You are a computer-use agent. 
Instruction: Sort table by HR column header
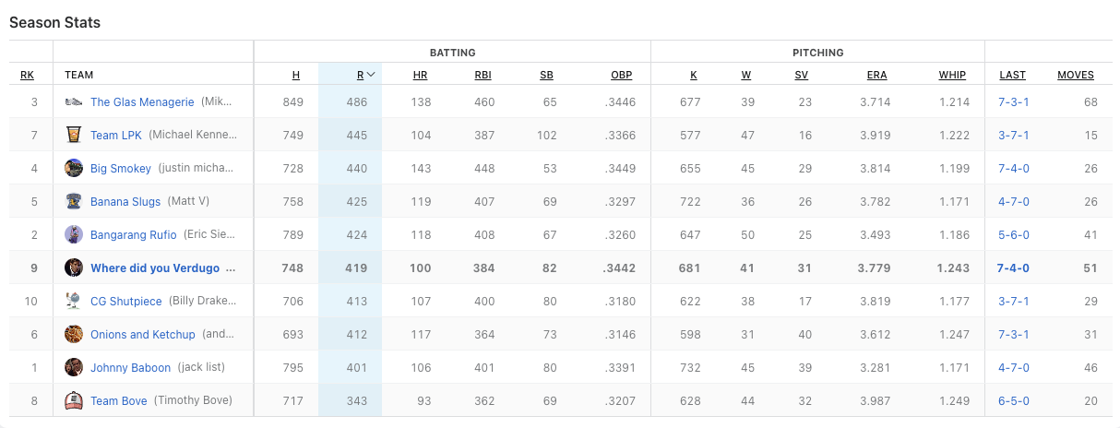click(x=420, y=75)
